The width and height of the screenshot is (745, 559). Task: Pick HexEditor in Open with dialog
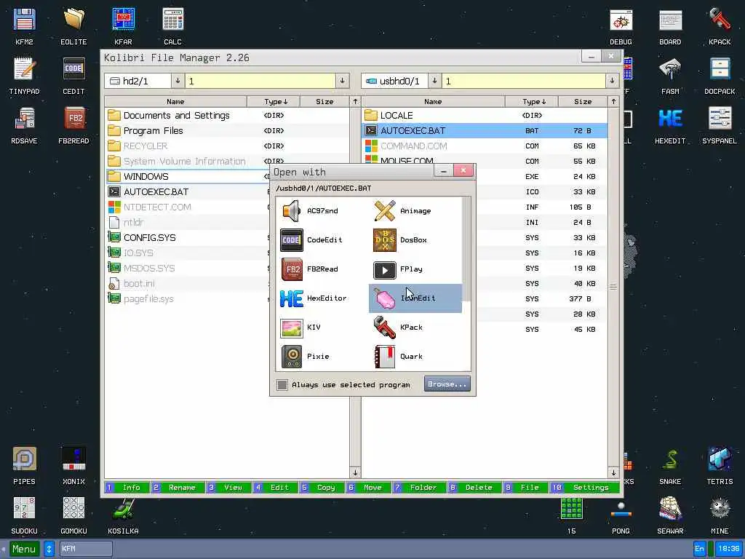pos(322,298)
